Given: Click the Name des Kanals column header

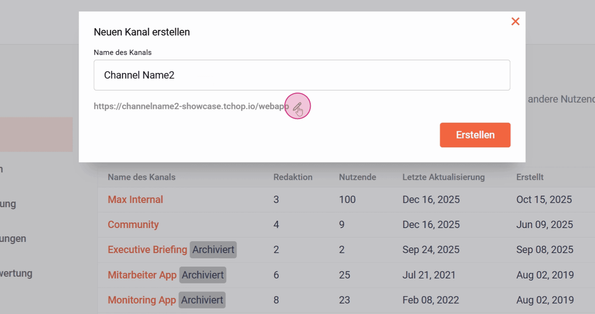Looking at the screenshot, I should coord(142,177).
